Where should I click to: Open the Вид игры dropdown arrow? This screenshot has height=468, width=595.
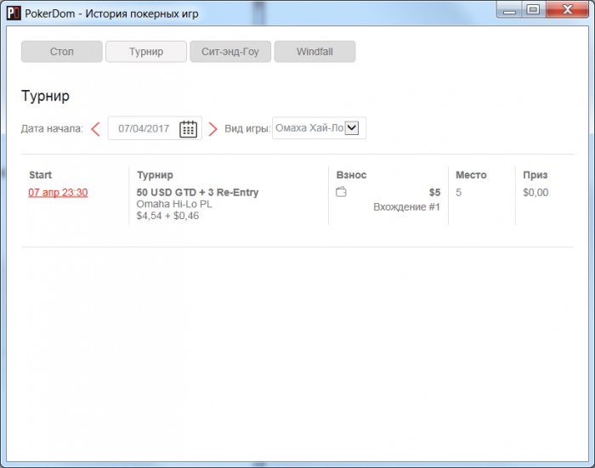coord(352,127)
